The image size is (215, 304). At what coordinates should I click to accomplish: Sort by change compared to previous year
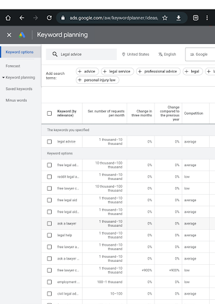[170, 113]
